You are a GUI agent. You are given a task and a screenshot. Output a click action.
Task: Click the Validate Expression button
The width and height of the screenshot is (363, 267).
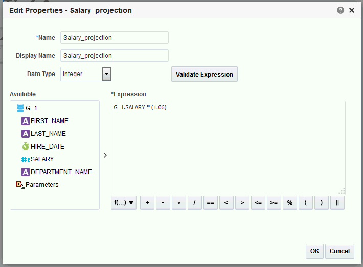(205, 74)
